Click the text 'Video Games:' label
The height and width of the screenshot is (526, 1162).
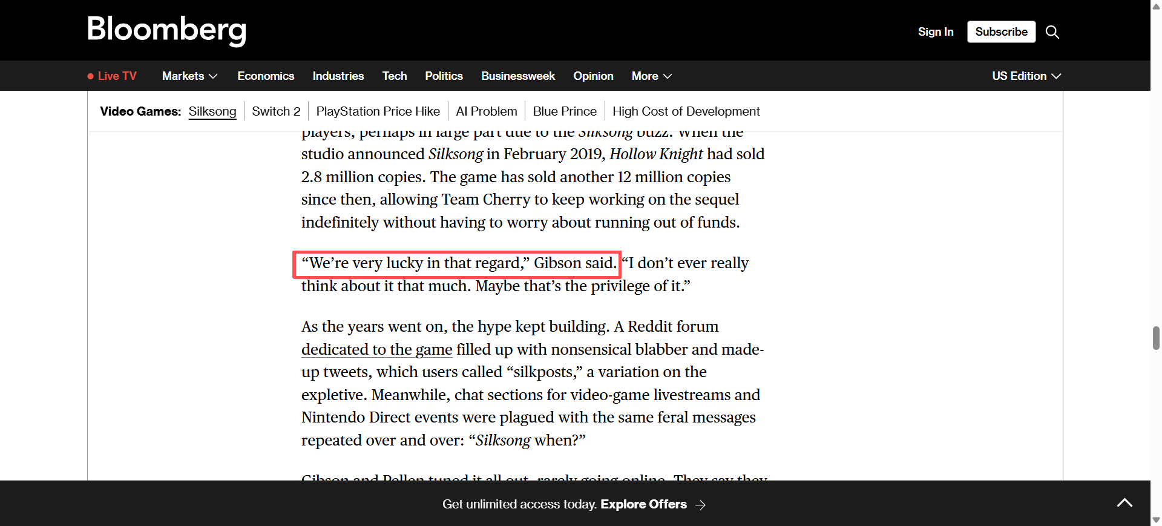(x=140, y=111)
